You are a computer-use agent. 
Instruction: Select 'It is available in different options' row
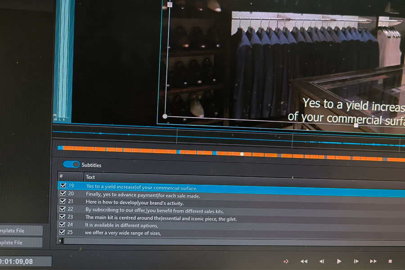231,226
